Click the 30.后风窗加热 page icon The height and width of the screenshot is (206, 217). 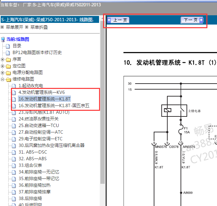14,146
